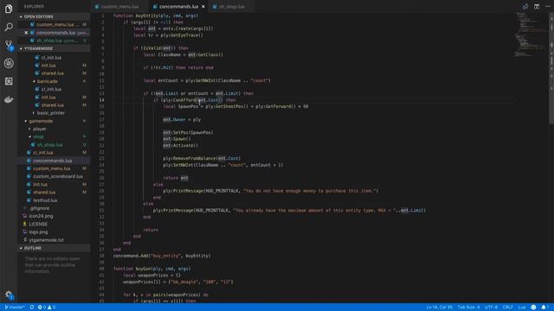Open the More Actions ellipsis menu
The image size is (554, 311).
(x=547, y=6)
